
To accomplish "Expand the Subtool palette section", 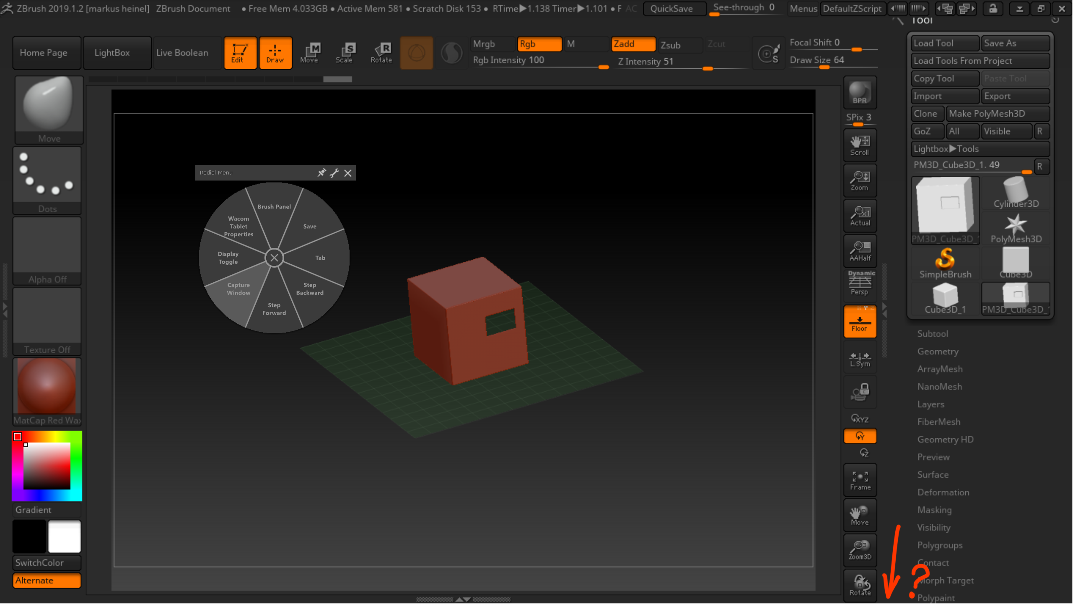I will pos(933,334).
